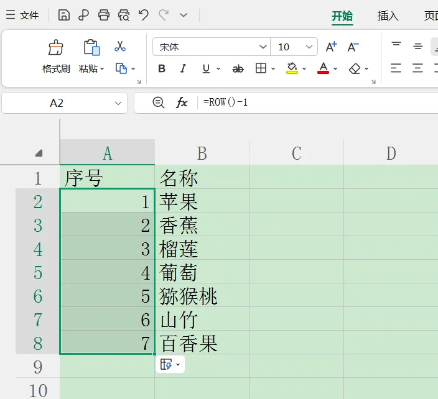Select row 9 header

point(38,367)
